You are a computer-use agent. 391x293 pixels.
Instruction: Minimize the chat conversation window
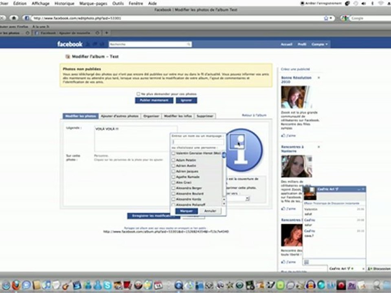358,190
